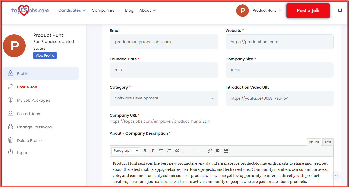
Task: Click the company URL topcsjobs.com/employer/product-hunt/ text
Action: tap(155, 121)
